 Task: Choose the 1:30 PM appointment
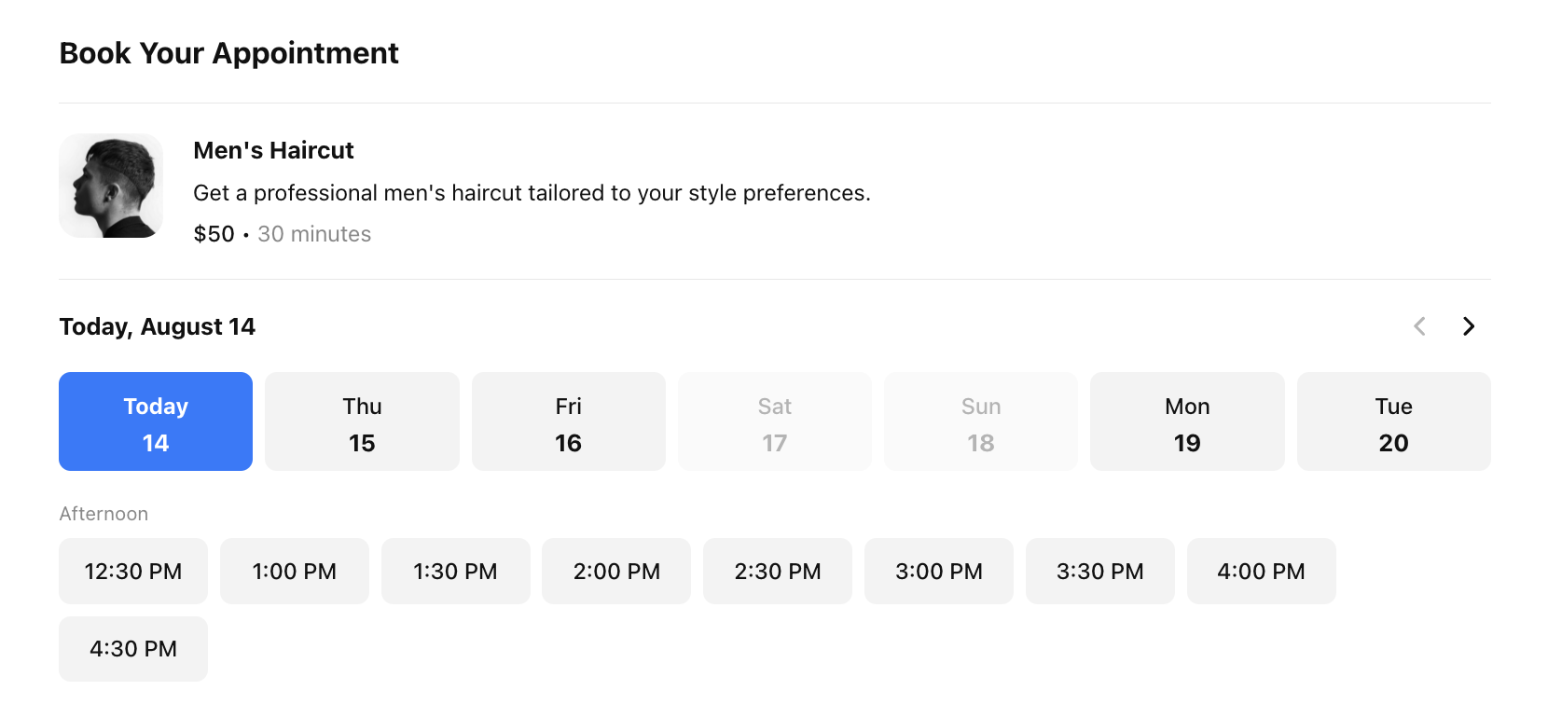click(455, 571)
